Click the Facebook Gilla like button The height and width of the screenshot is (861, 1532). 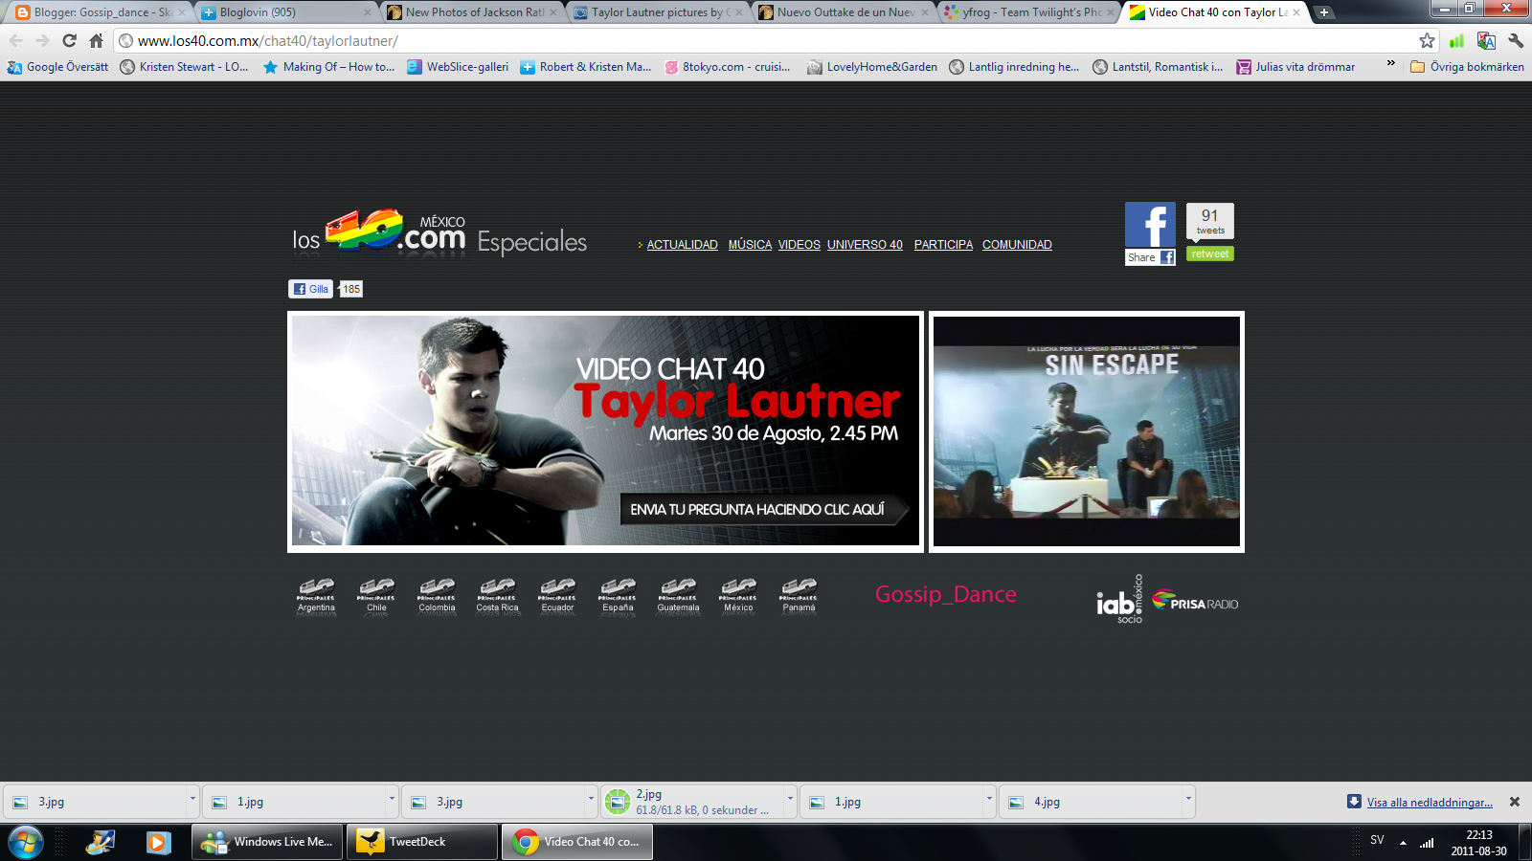point(311,289)
